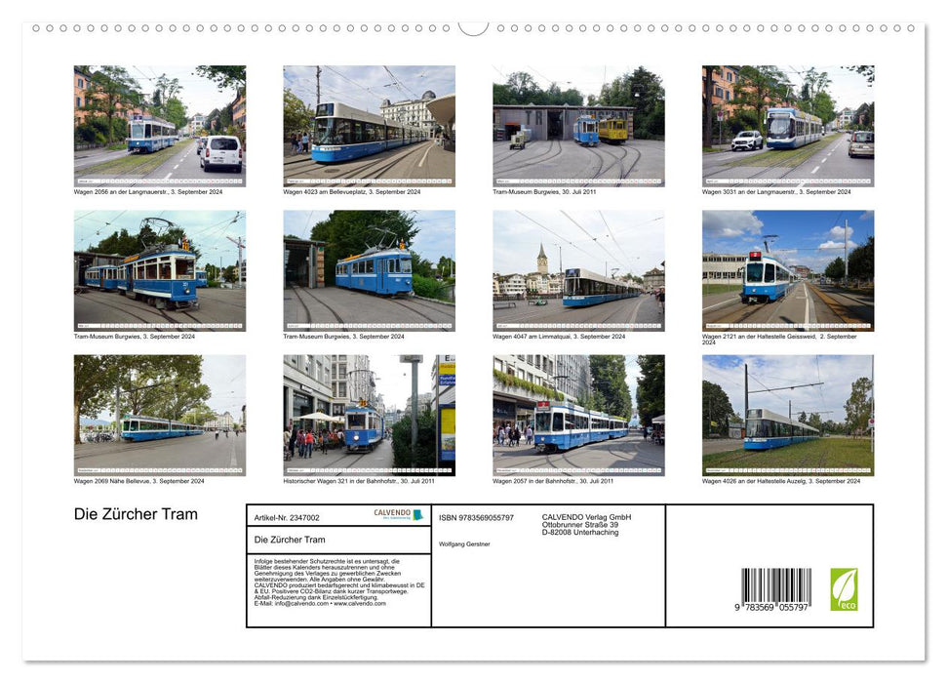Screen dimensions: 947x683
Task: Click CALVENDO Verlag GmbH address text
Action: tap(586, 525)
